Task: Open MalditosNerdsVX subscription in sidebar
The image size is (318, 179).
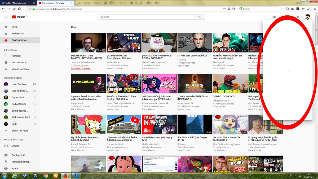Action: click(20, 117)
